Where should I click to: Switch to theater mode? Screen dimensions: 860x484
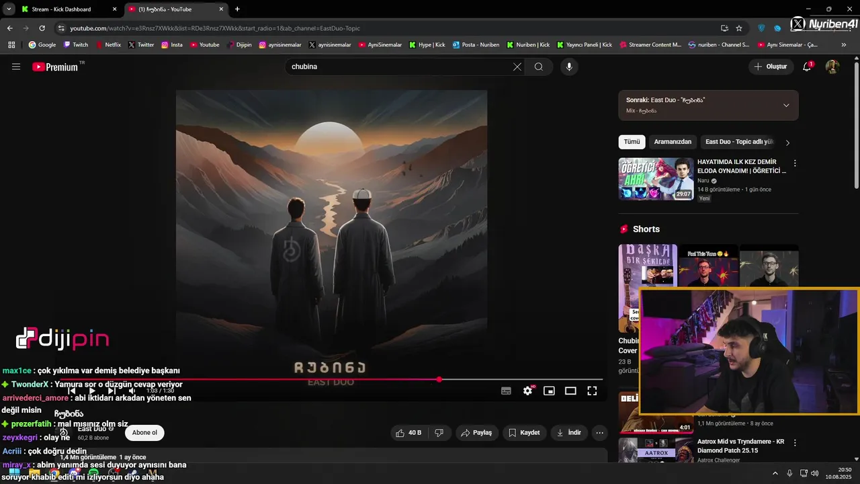[x=570, y=391]
